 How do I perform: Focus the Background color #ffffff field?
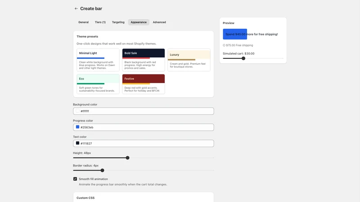point(143,111)
